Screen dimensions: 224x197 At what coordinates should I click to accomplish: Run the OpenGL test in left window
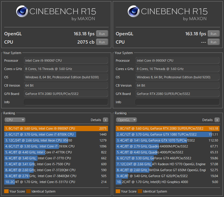coord(102,34)
